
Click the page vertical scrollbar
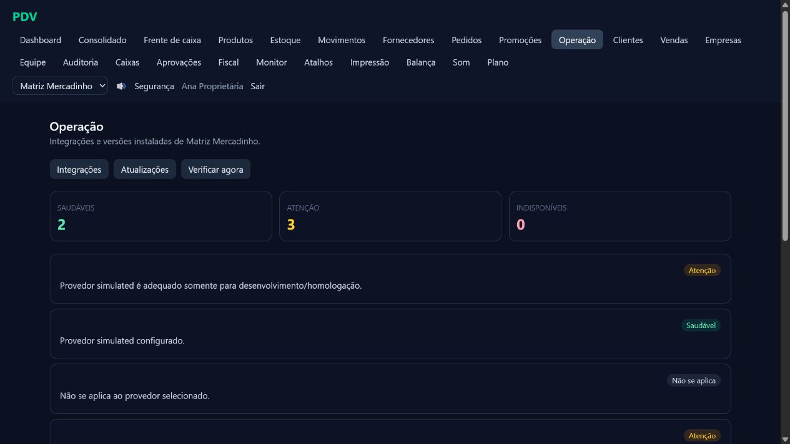pos(785,125)
